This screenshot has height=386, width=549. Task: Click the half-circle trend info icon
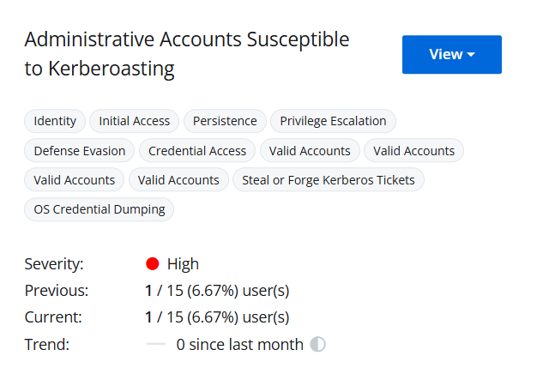(317, 344)
